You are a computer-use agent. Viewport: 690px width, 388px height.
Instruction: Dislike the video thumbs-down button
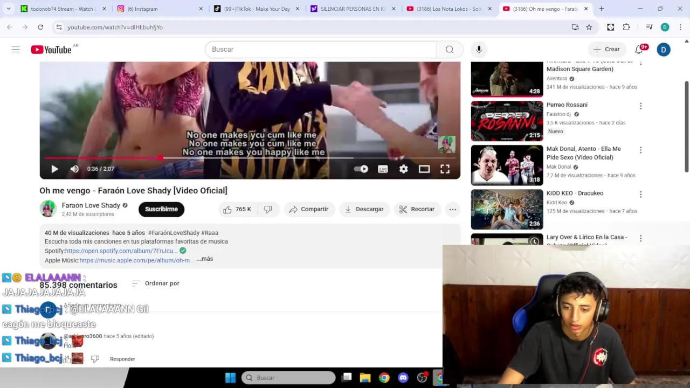click(268, 209)
